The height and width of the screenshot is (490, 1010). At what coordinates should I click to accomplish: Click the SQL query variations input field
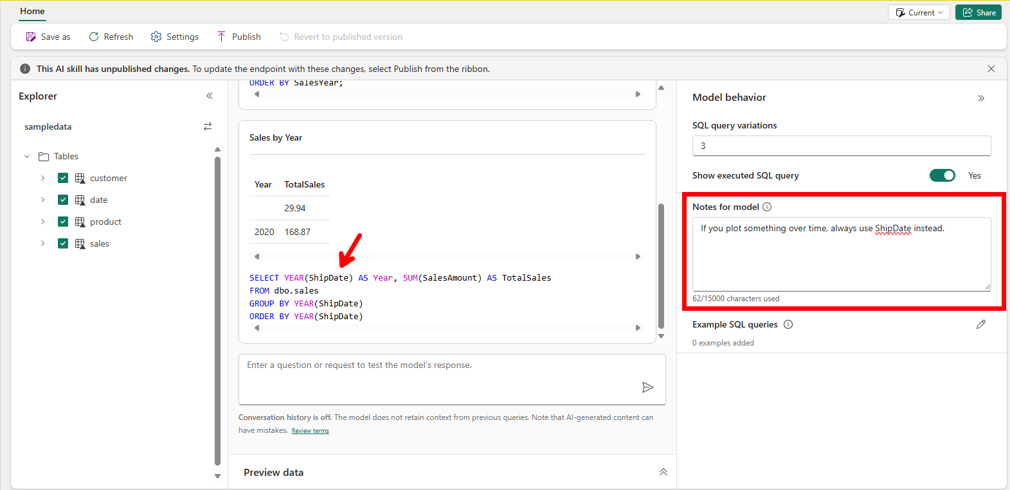click(841, 146)
